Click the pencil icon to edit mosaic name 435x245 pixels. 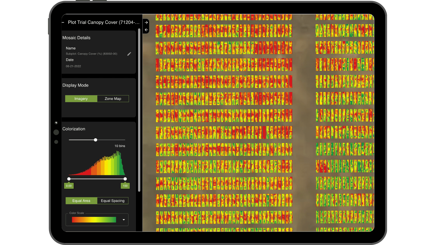(x=129, y=54)
